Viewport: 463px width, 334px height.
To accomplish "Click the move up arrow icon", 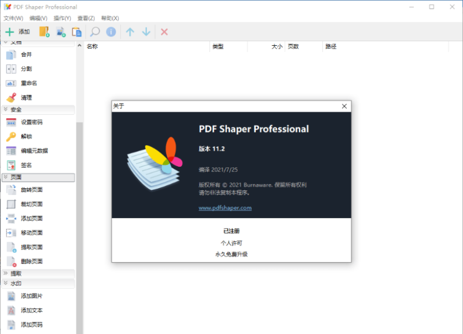I will tap(130, 32).
